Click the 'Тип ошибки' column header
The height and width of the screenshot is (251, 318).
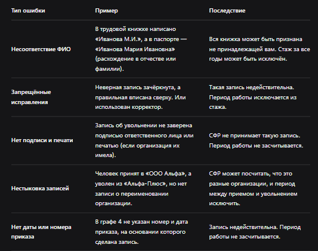coord(28,11)
